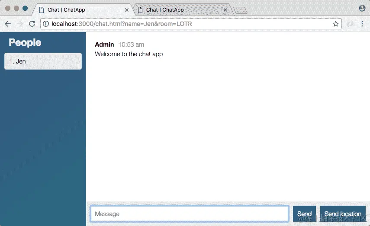Screen dimensions: 370x226
Task: Click the Welcome to the chat app message
Action: pos(129,54)
